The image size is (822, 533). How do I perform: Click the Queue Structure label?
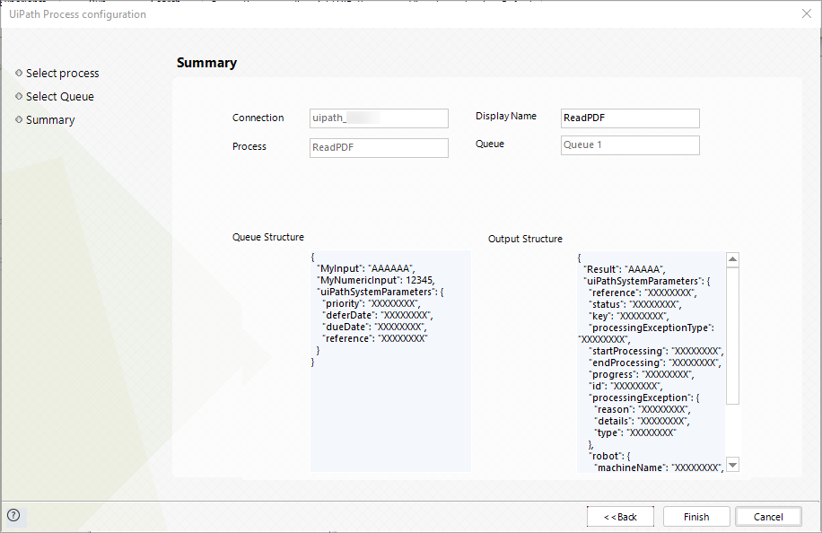coord(268,237)
